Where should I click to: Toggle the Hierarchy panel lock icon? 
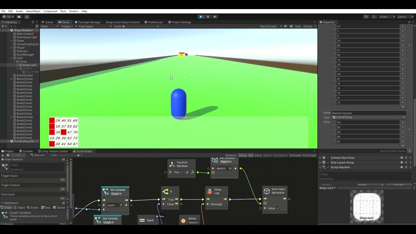click(x=32, y=22)
